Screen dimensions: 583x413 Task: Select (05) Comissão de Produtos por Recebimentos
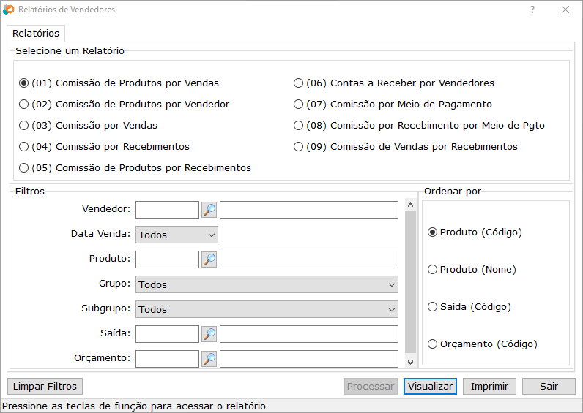pos(135,167)
